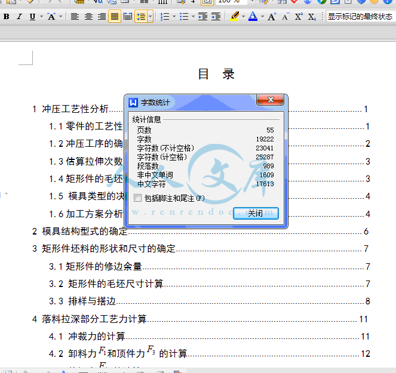Click the WPS icon in 字数统计 title bar
396x373 pixels.
pyautogui.click(x=133, y=103)
